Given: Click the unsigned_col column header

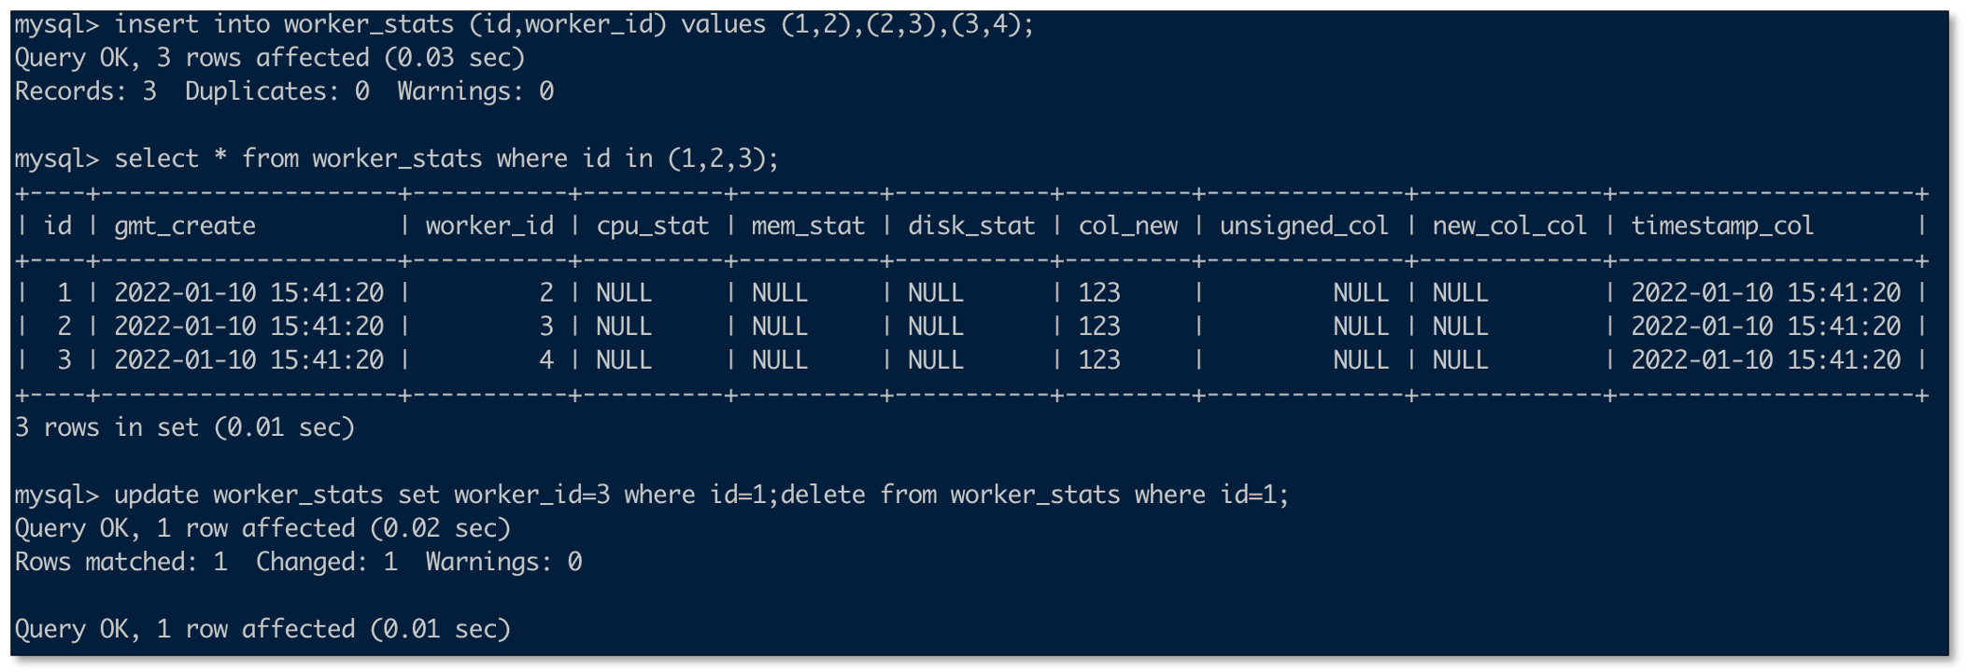Looking at the screenshot, I should (1304, 226).
